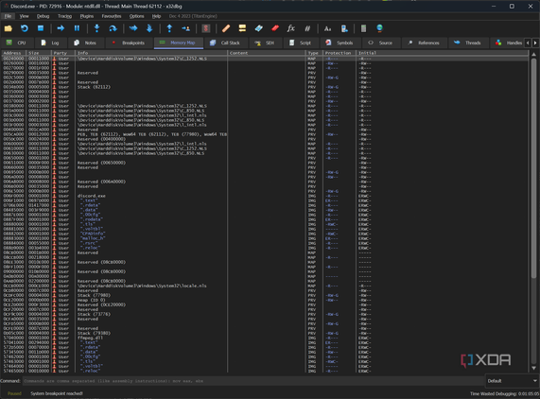Switch to the Notes tab
This screenshot has height=399, width=540.
tap(85, 43)
